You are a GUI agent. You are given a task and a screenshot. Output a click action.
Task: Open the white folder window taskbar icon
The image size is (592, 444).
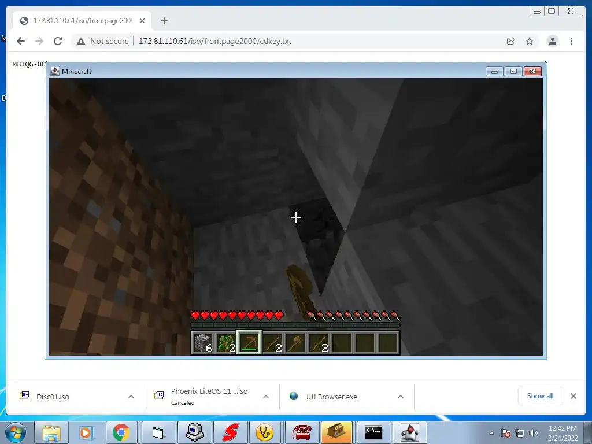click(158, 432)
